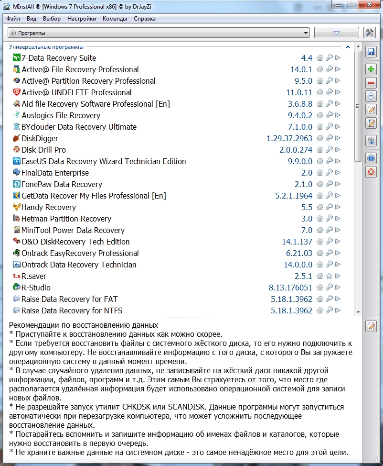
Task: Click the second blue-framed edit icon in sidebar
Action: (x=371, y=123)
